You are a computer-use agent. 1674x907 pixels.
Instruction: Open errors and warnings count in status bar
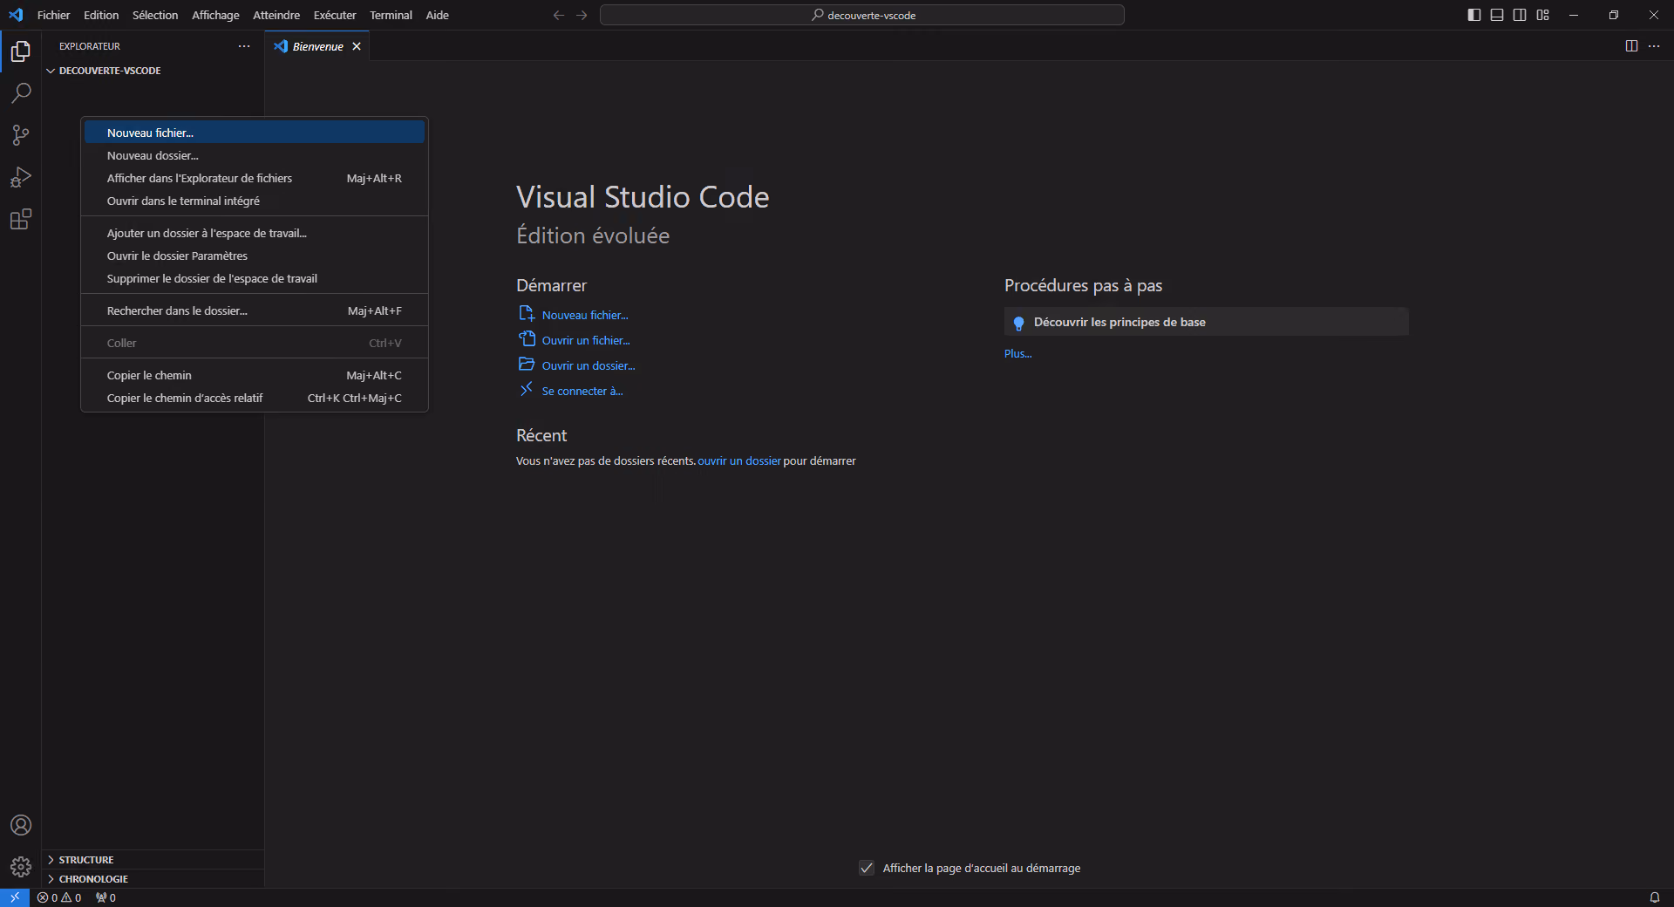click(x=59, y=897)
